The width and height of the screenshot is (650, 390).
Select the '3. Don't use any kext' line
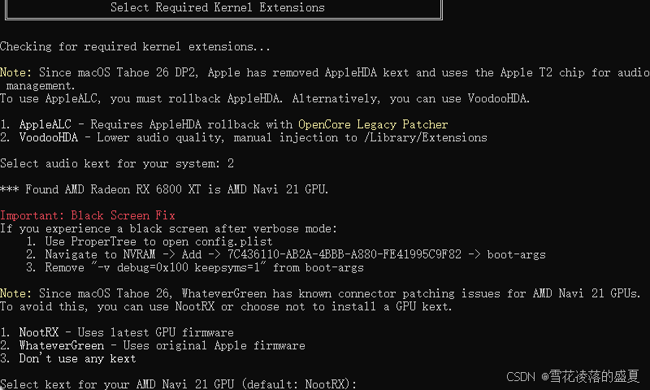pos(68,358)
